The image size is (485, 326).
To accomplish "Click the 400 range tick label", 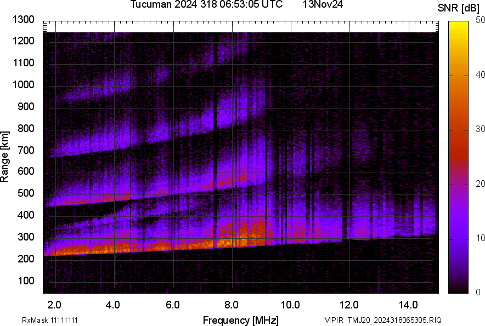I will pos(26,215).
